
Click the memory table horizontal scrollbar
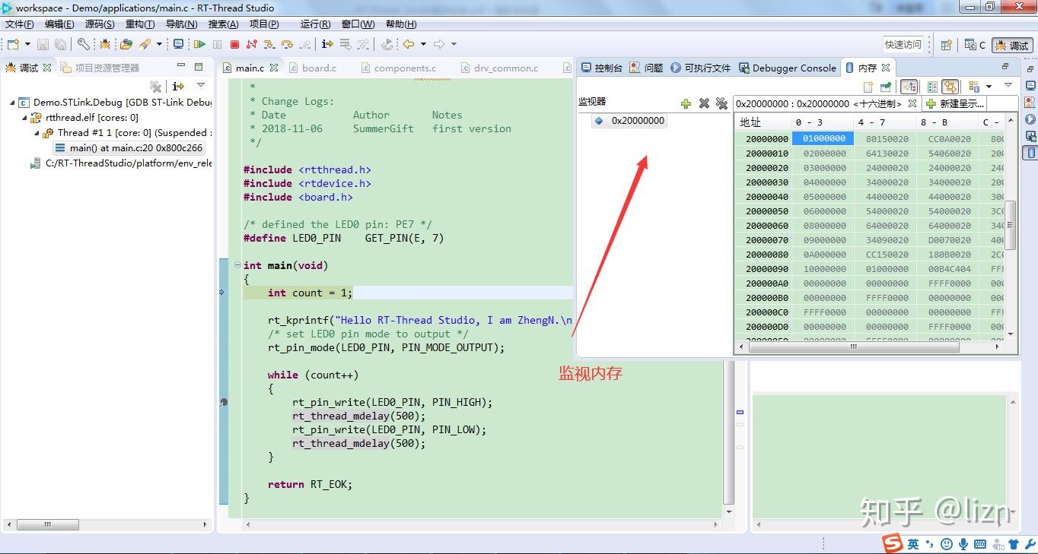(853, 347)
